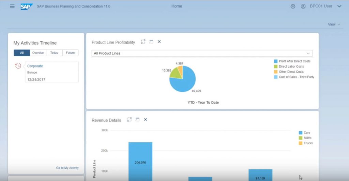The width and height of the screenshot is (349, 181).
Task: Click the BPC01 User name text
Action: (x=321, y=6)
